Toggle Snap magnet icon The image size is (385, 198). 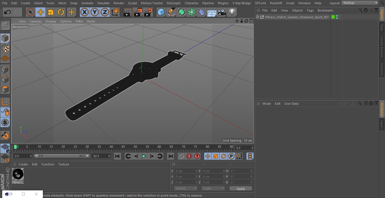tap(5, 135)
